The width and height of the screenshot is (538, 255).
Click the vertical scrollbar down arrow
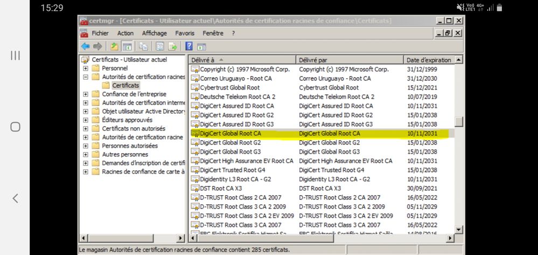(458, 230)
